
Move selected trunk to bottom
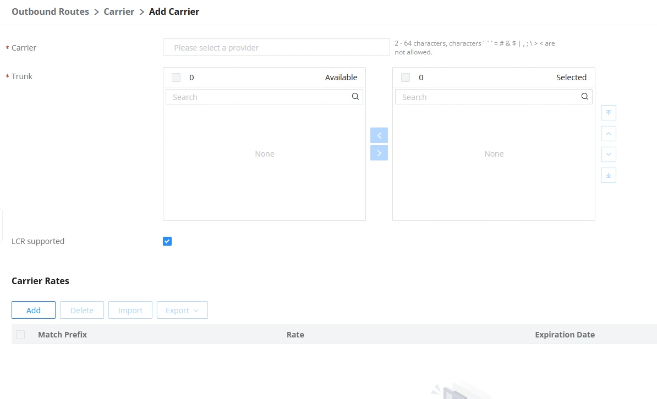tap(609, 175)
